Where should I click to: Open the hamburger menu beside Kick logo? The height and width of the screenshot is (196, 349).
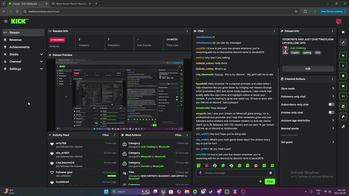click(6, 21)
